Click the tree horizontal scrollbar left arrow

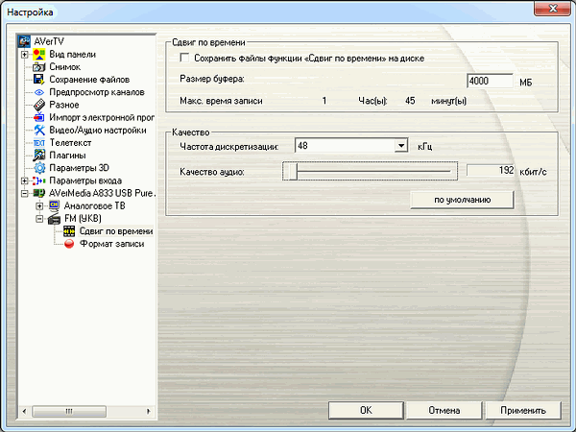coord(24,411)
